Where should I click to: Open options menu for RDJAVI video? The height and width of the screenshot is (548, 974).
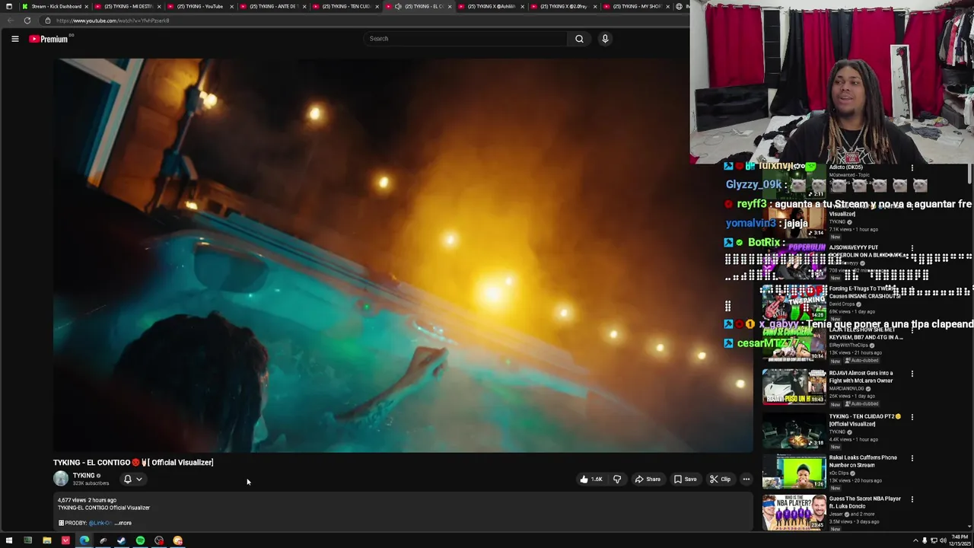912,374
